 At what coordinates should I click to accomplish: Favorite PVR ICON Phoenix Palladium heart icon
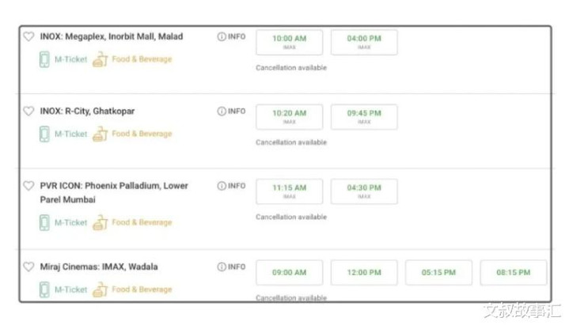click(x=28, y=186)
